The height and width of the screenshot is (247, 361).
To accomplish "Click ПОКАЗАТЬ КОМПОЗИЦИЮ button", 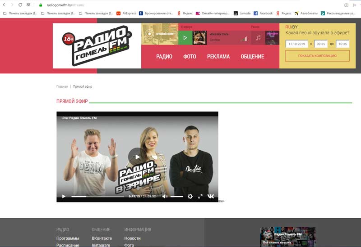I will [317, 56].
